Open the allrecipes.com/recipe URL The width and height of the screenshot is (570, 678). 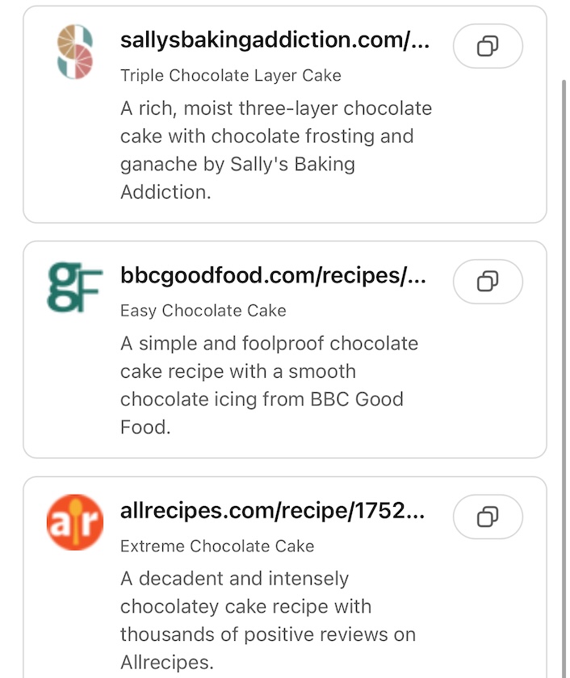272,510
